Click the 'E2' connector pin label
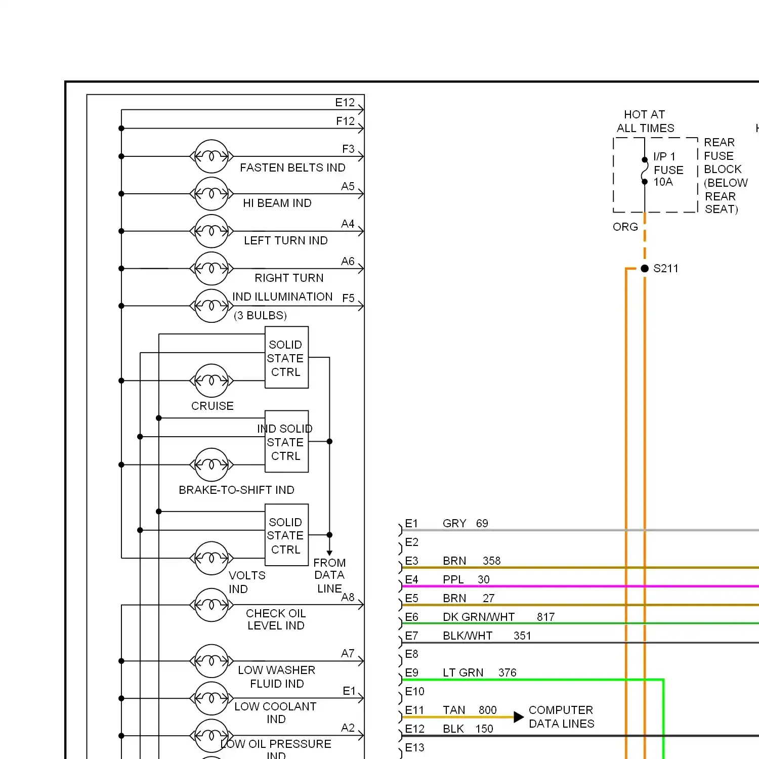759x759 pixels. click(x=411, y=542)
